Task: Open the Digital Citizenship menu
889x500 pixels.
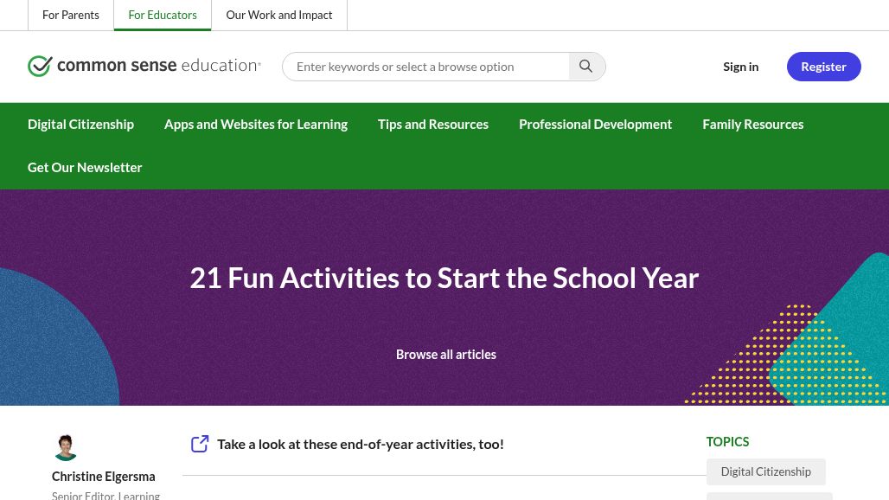Action: [x=80, y=125]
